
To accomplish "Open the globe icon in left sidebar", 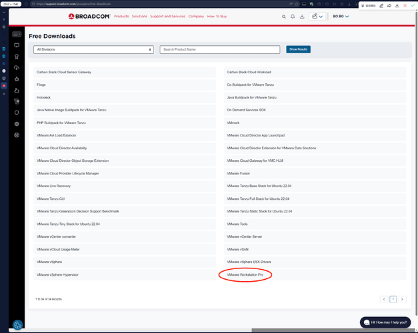I will click(17, 135).
